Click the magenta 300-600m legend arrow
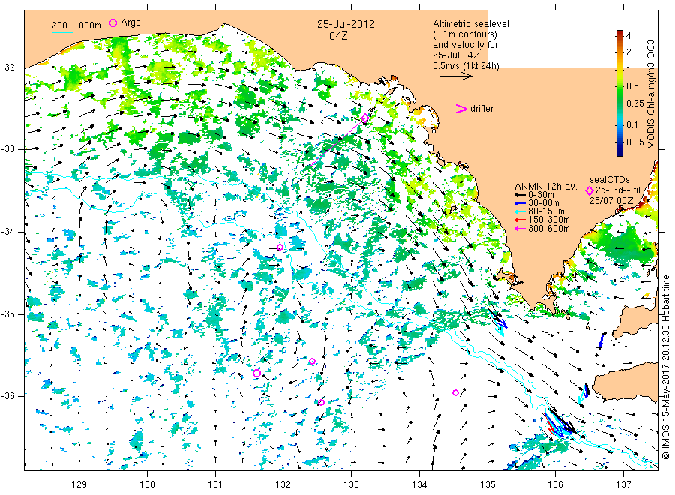 [x=520, y=229]
